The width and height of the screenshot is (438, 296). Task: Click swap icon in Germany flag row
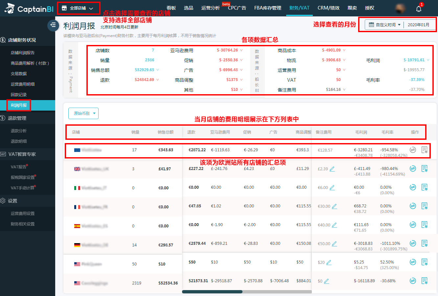point(413,243)
